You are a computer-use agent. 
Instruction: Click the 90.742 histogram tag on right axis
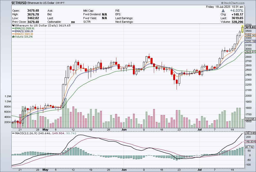click(x=250, y=147)
